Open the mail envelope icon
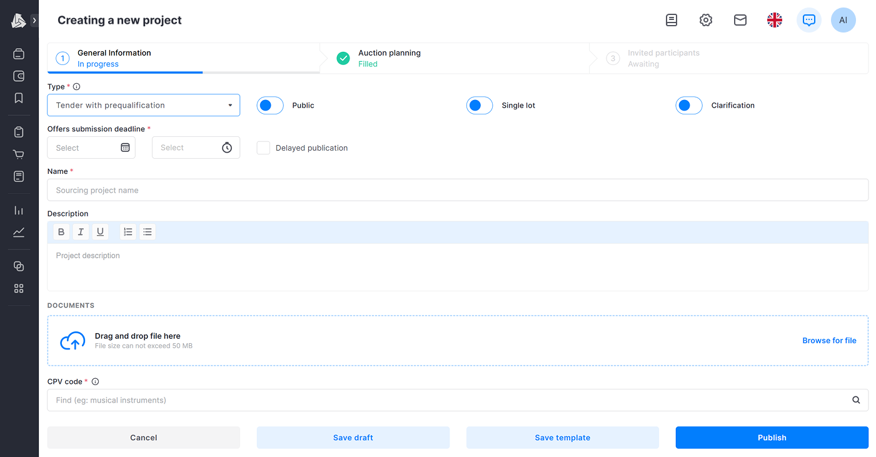Screen dimensions: 876x457 click(x=740, y=20)
